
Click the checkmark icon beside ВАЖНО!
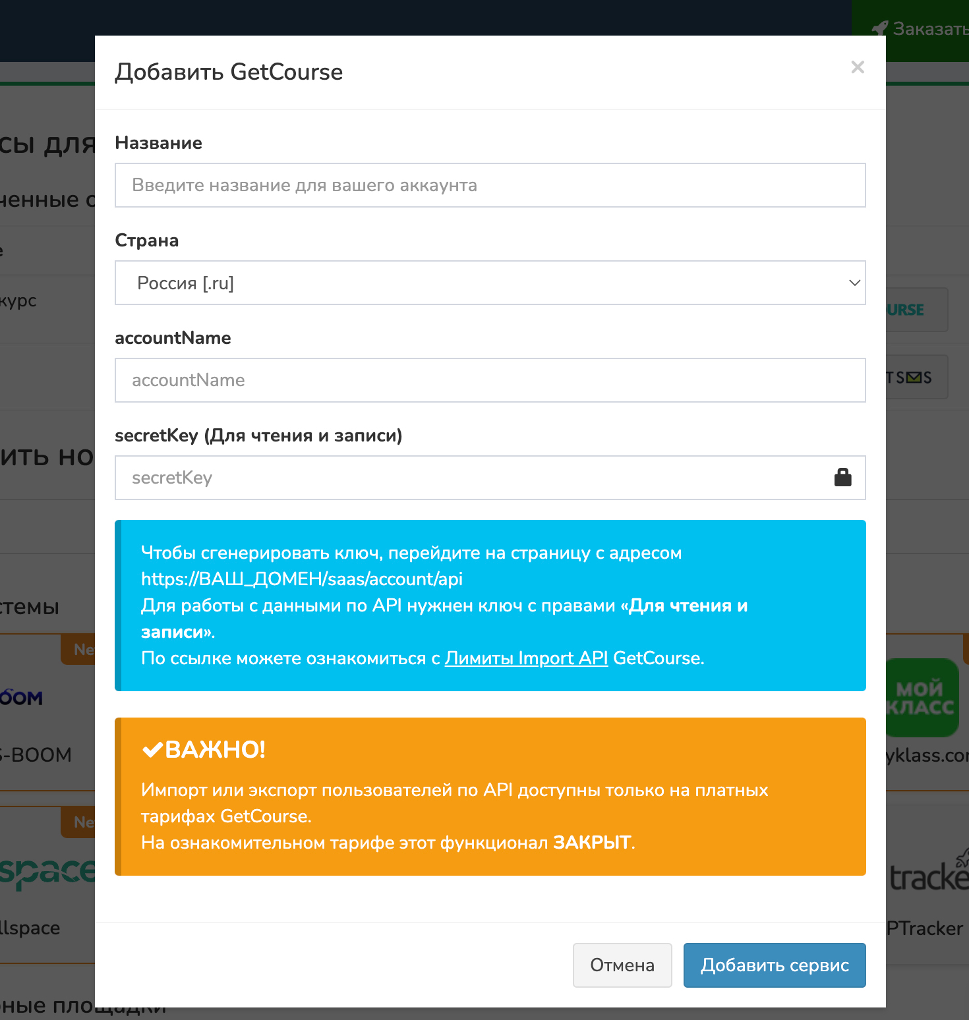[152, 750]
